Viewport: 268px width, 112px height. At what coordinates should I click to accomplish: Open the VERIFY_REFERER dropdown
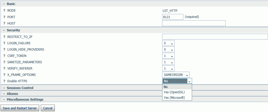pos(168,69)
